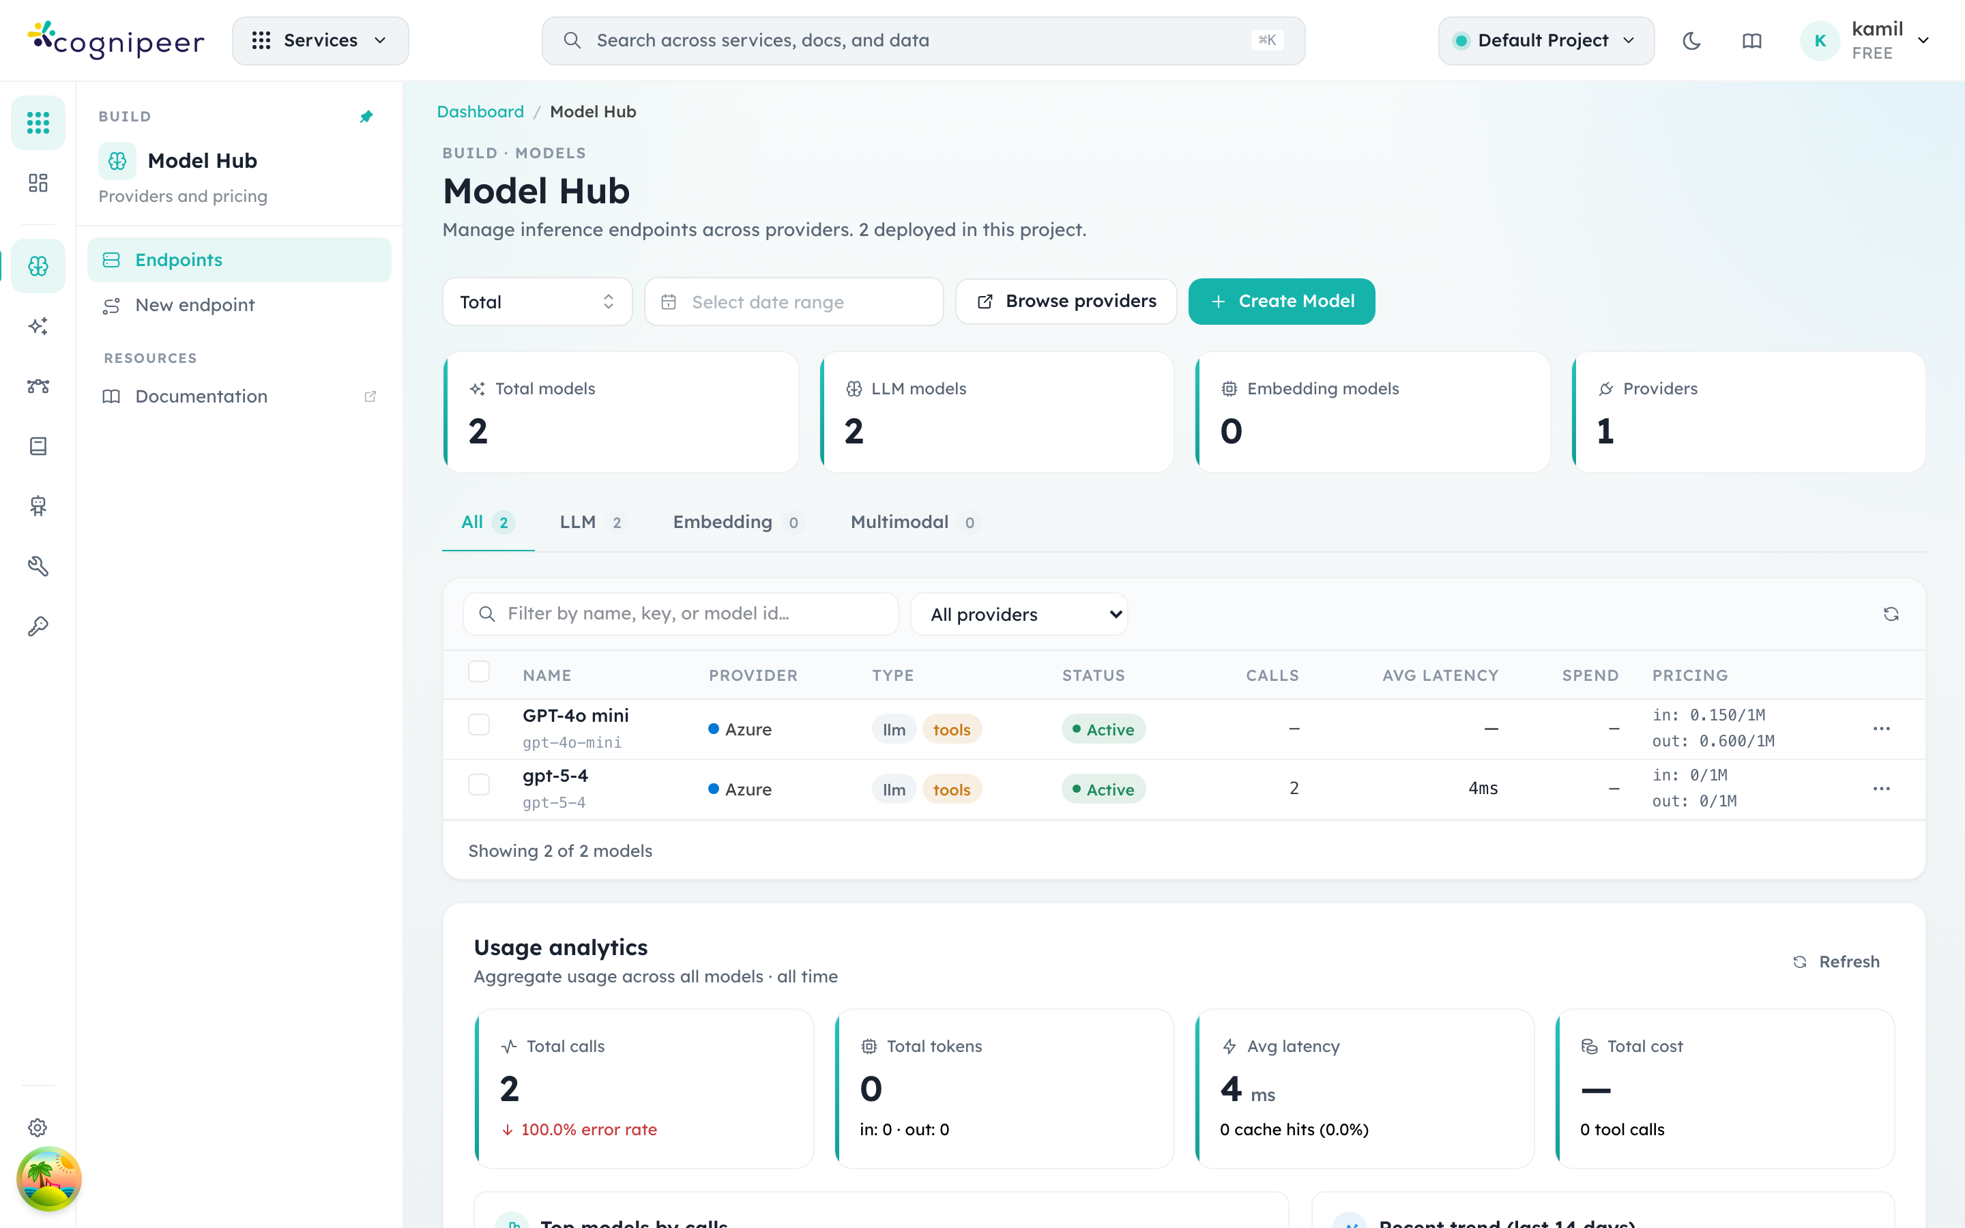Click the beach avatar thumbnail at bottom left
The width and height of the screenshot is (1965, 1228).
[x=48, y=1178]
